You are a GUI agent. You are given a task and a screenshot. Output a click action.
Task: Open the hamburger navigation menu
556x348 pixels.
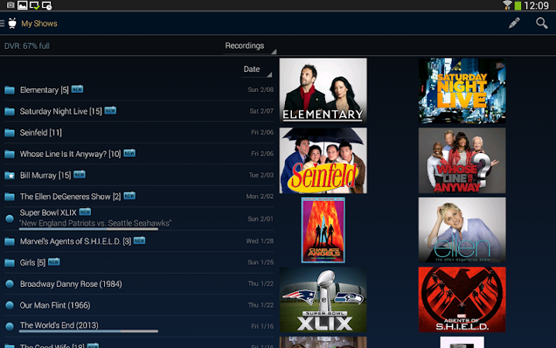point(2,23)
